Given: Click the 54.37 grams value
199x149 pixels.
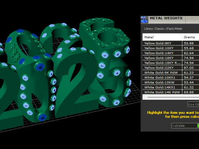Looking at the screenshot, I should coord(189,77).
